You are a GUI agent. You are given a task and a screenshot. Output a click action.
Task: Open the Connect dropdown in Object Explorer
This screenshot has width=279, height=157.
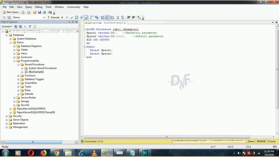[7, 27]
